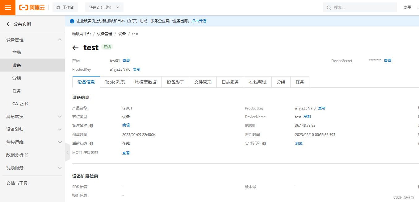The height and width of the screenshot is (202, 419).
Task: Click 查看 next to product test01
Action: click(x=126, y=61)
